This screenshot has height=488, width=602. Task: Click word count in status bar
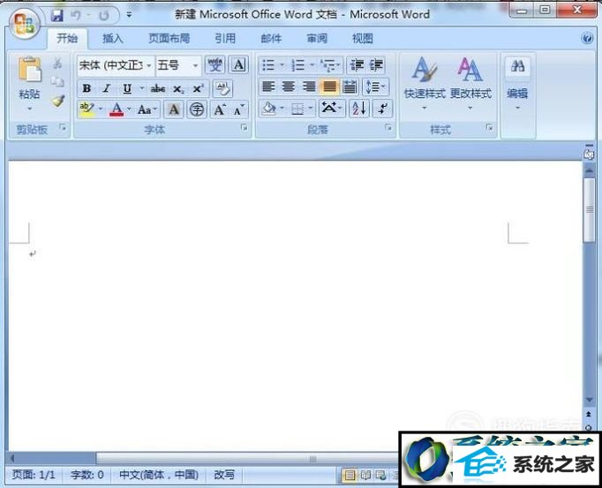[x=87, y=475]
